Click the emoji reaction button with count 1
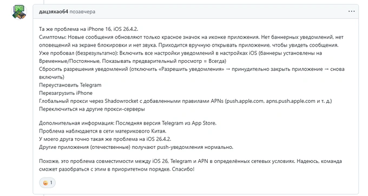This screenshot has height=196, width=368. [x=48, y=182]
